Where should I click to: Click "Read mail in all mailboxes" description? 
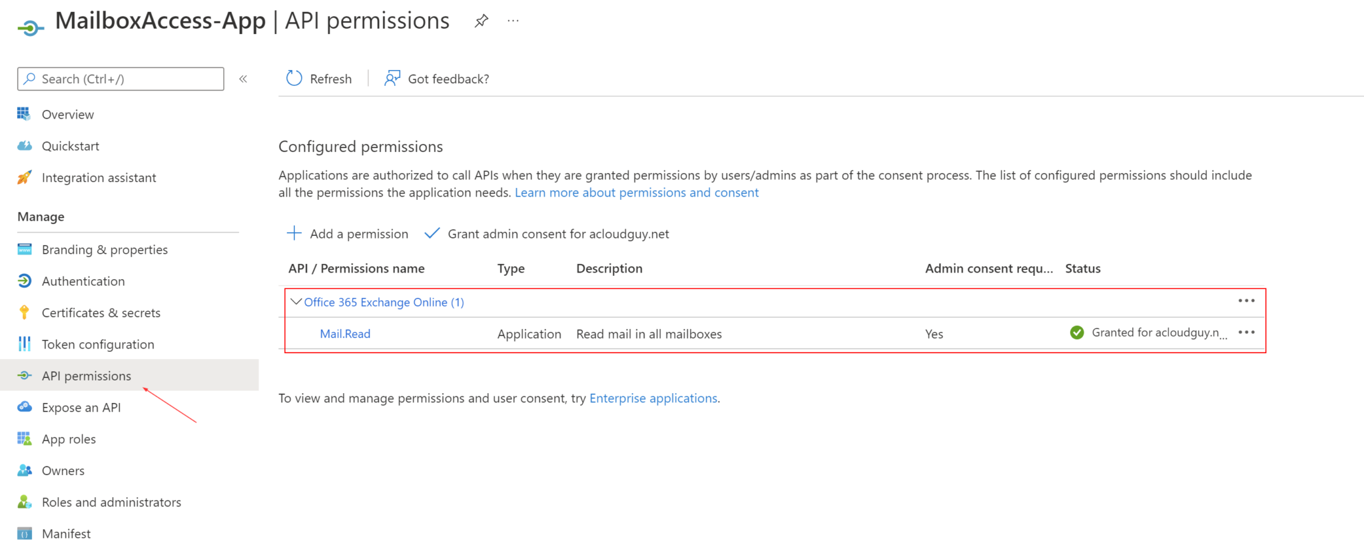point(649,334)
